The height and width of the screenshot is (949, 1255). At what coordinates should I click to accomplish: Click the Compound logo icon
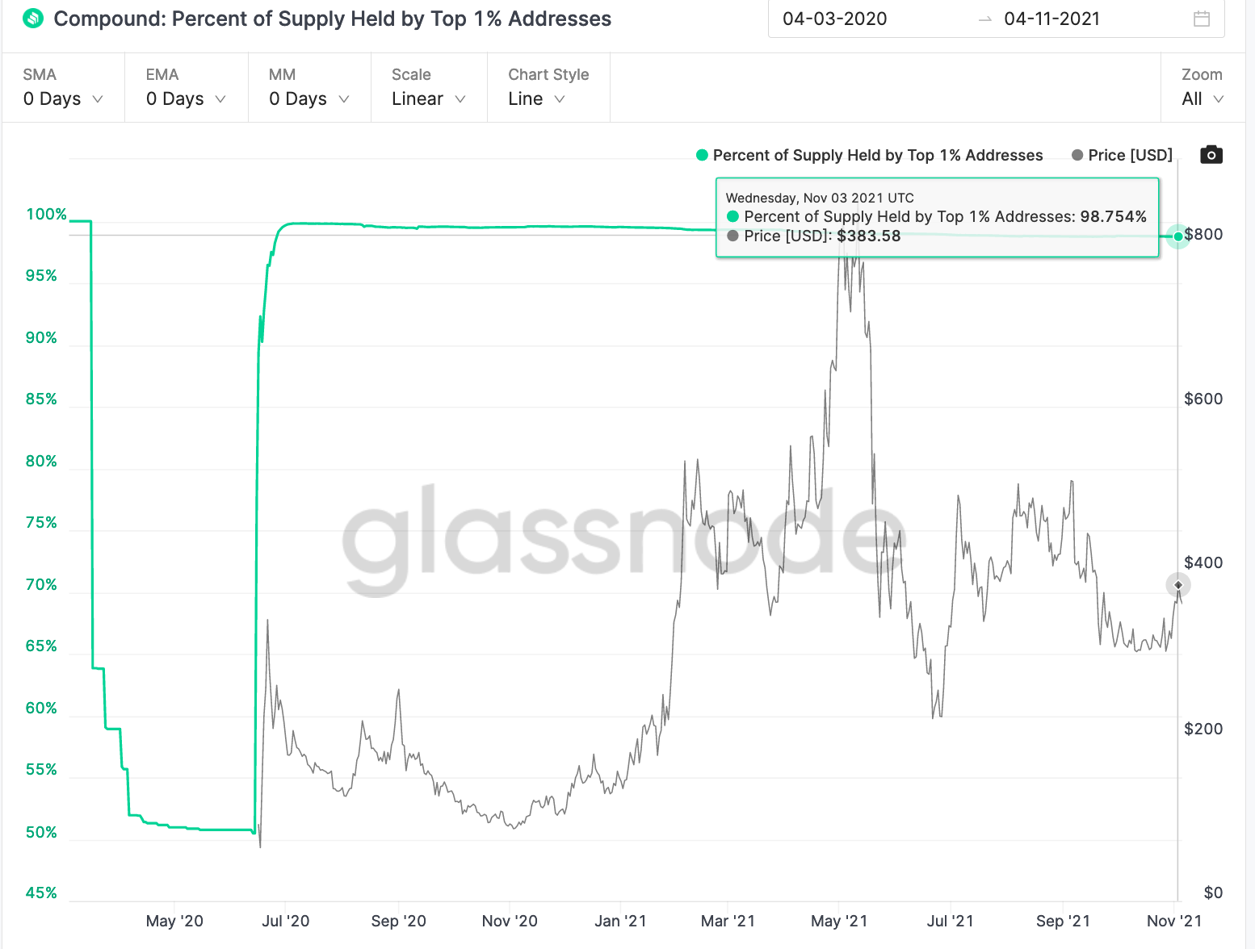[x=33, y=19]
